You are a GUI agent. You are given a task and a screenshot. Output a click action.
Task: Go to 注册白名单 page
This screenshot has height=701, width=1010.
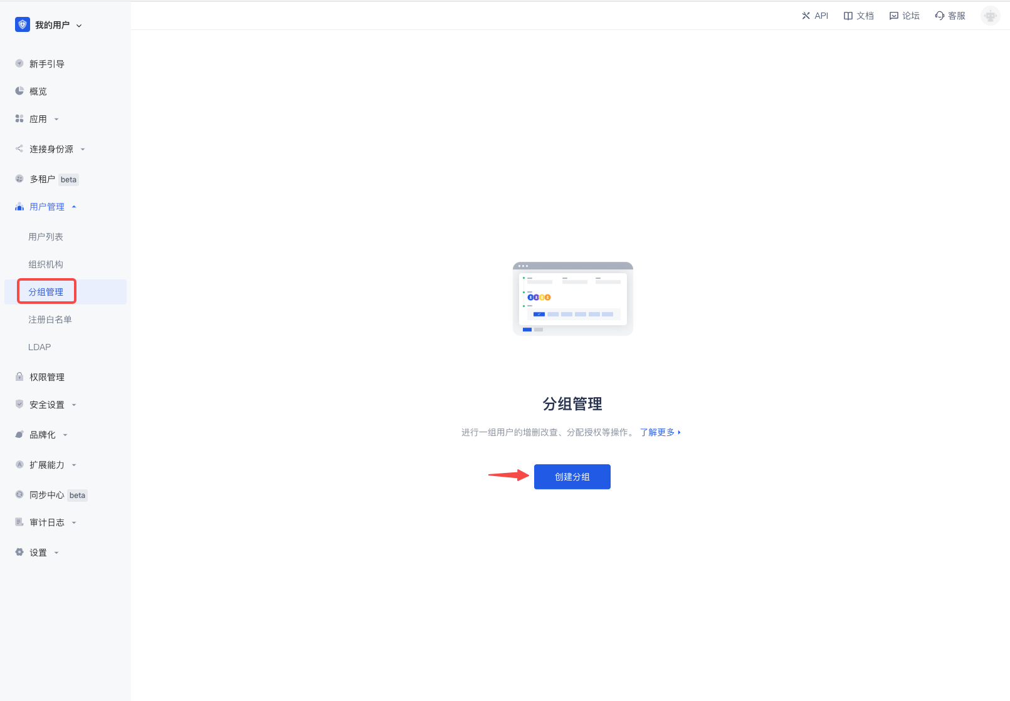(50, 319)
